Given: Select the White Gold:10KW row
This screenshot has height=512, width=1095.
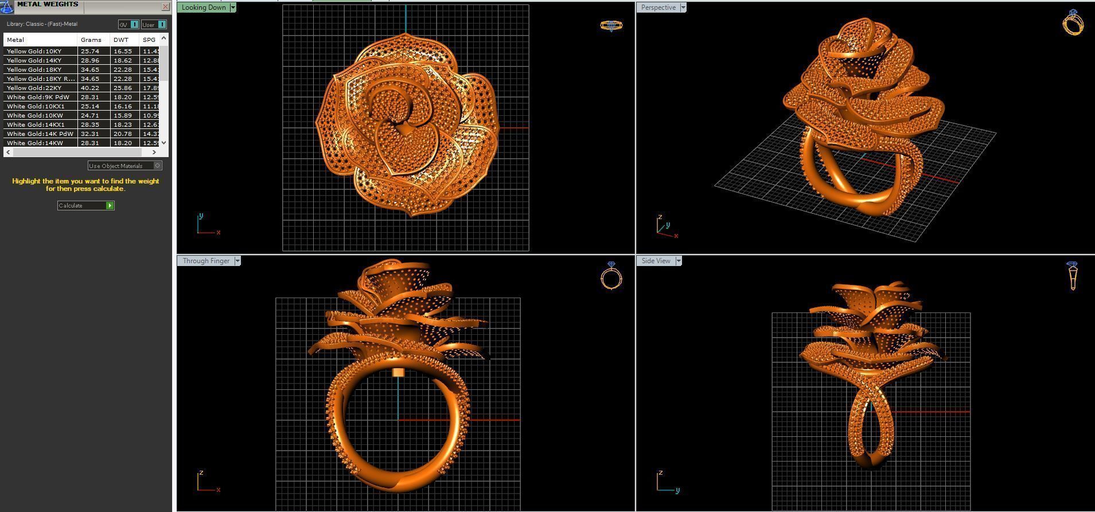Looking at the screenshot, I should [81, 115].
